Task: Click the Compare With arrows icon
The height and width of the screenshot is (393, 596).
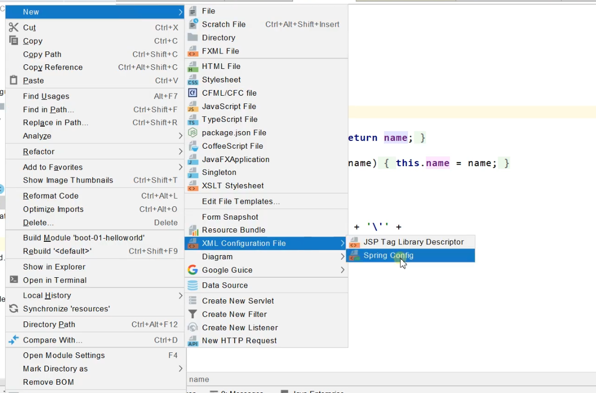Action: click(14, 340)
